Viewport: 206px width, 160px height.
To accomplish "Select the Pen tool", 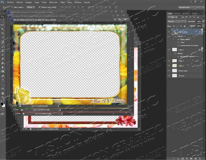I will pos(2,76).
